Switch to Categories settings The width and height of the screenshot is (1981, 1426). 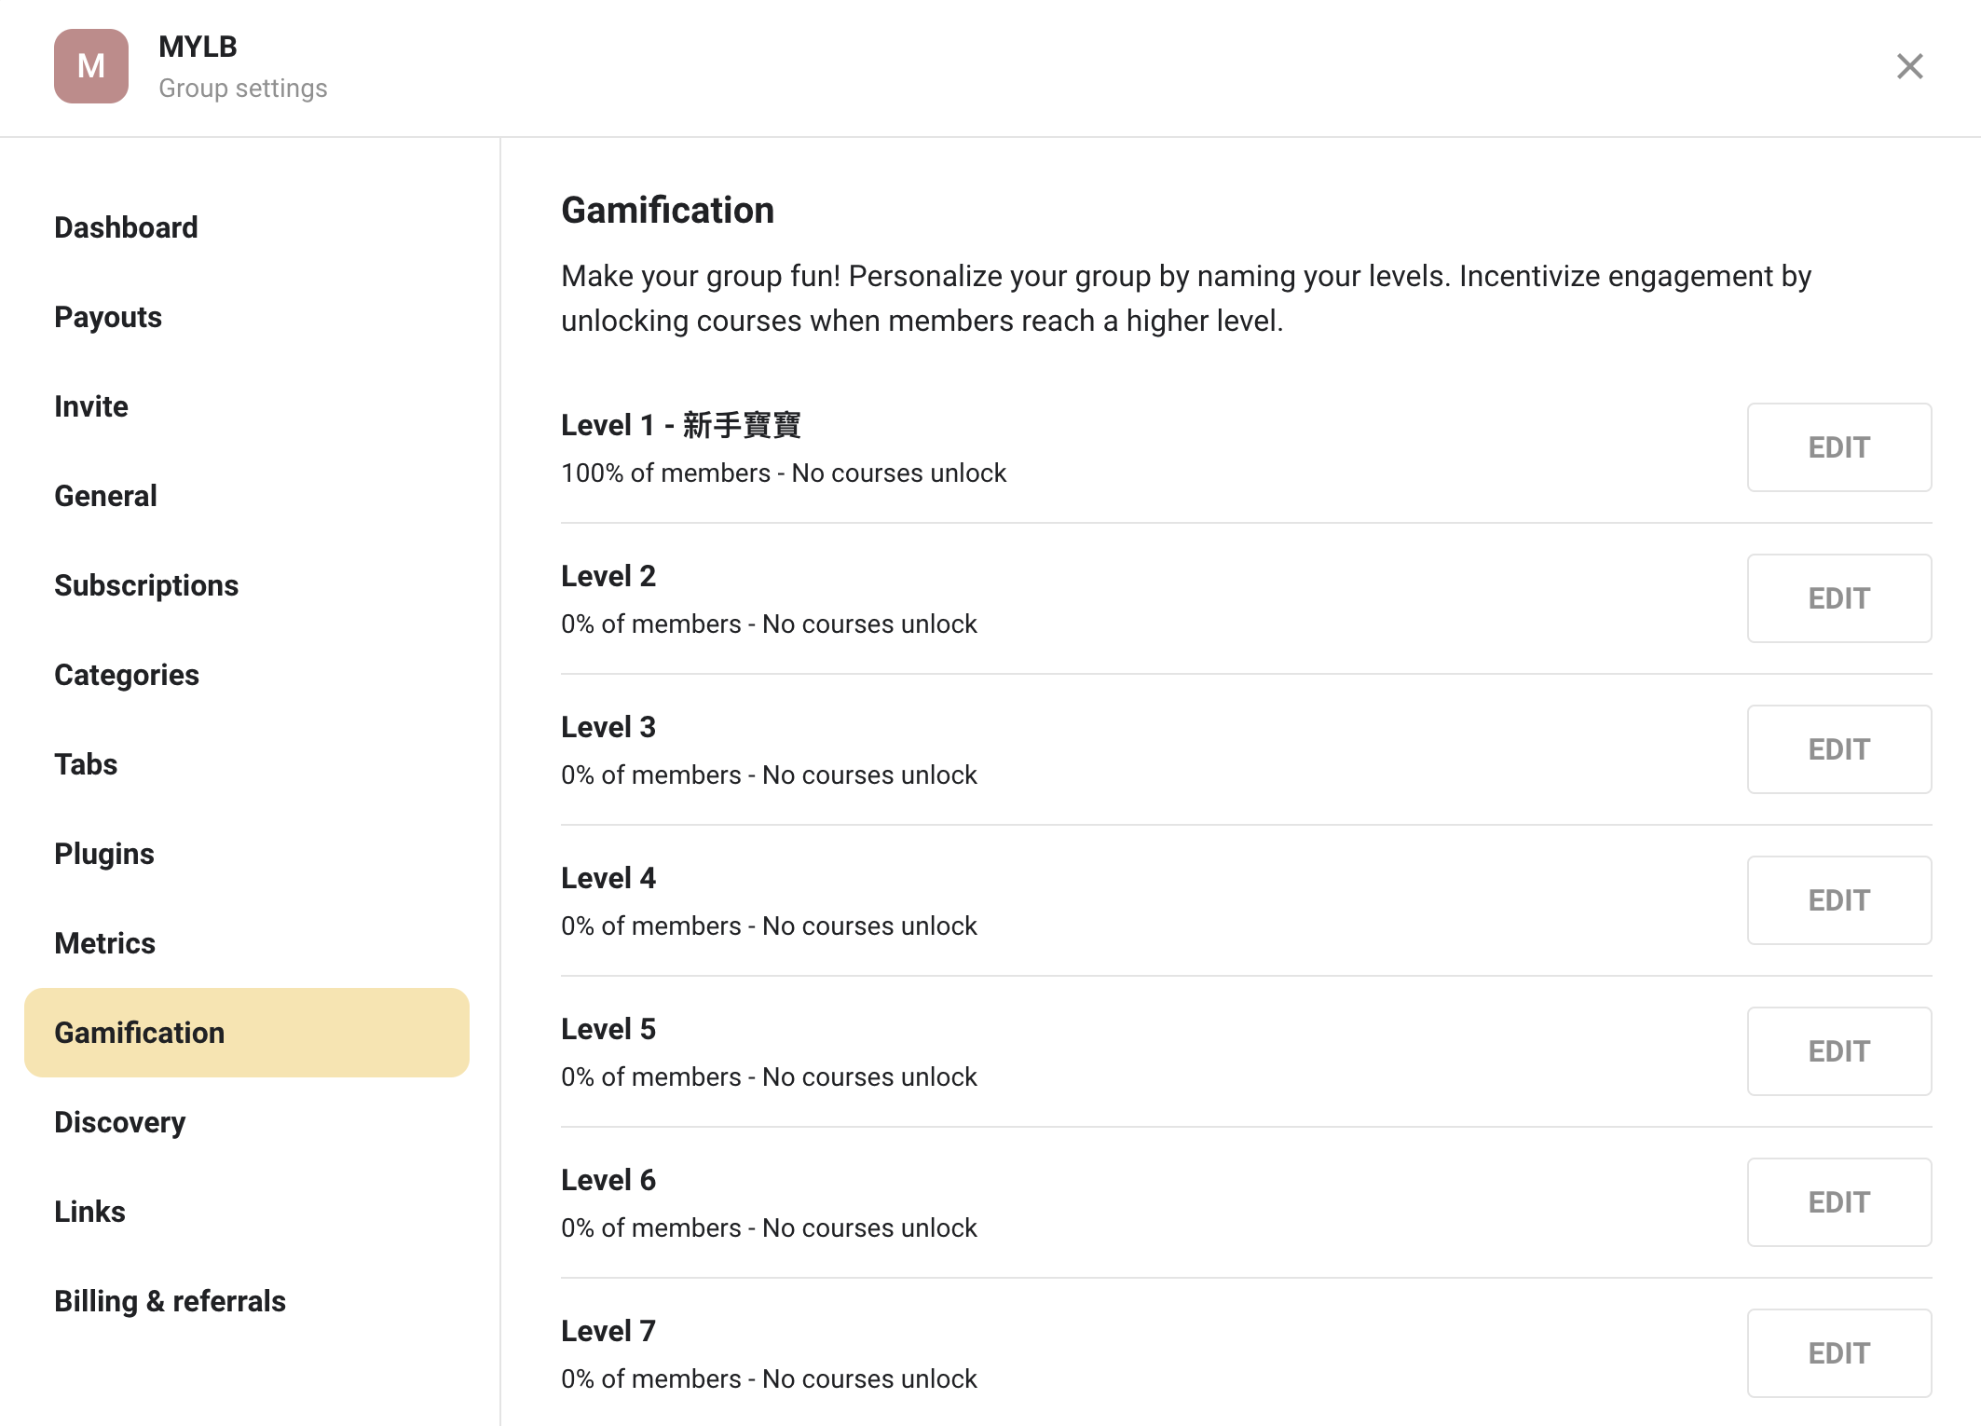(x=127, y=675)
